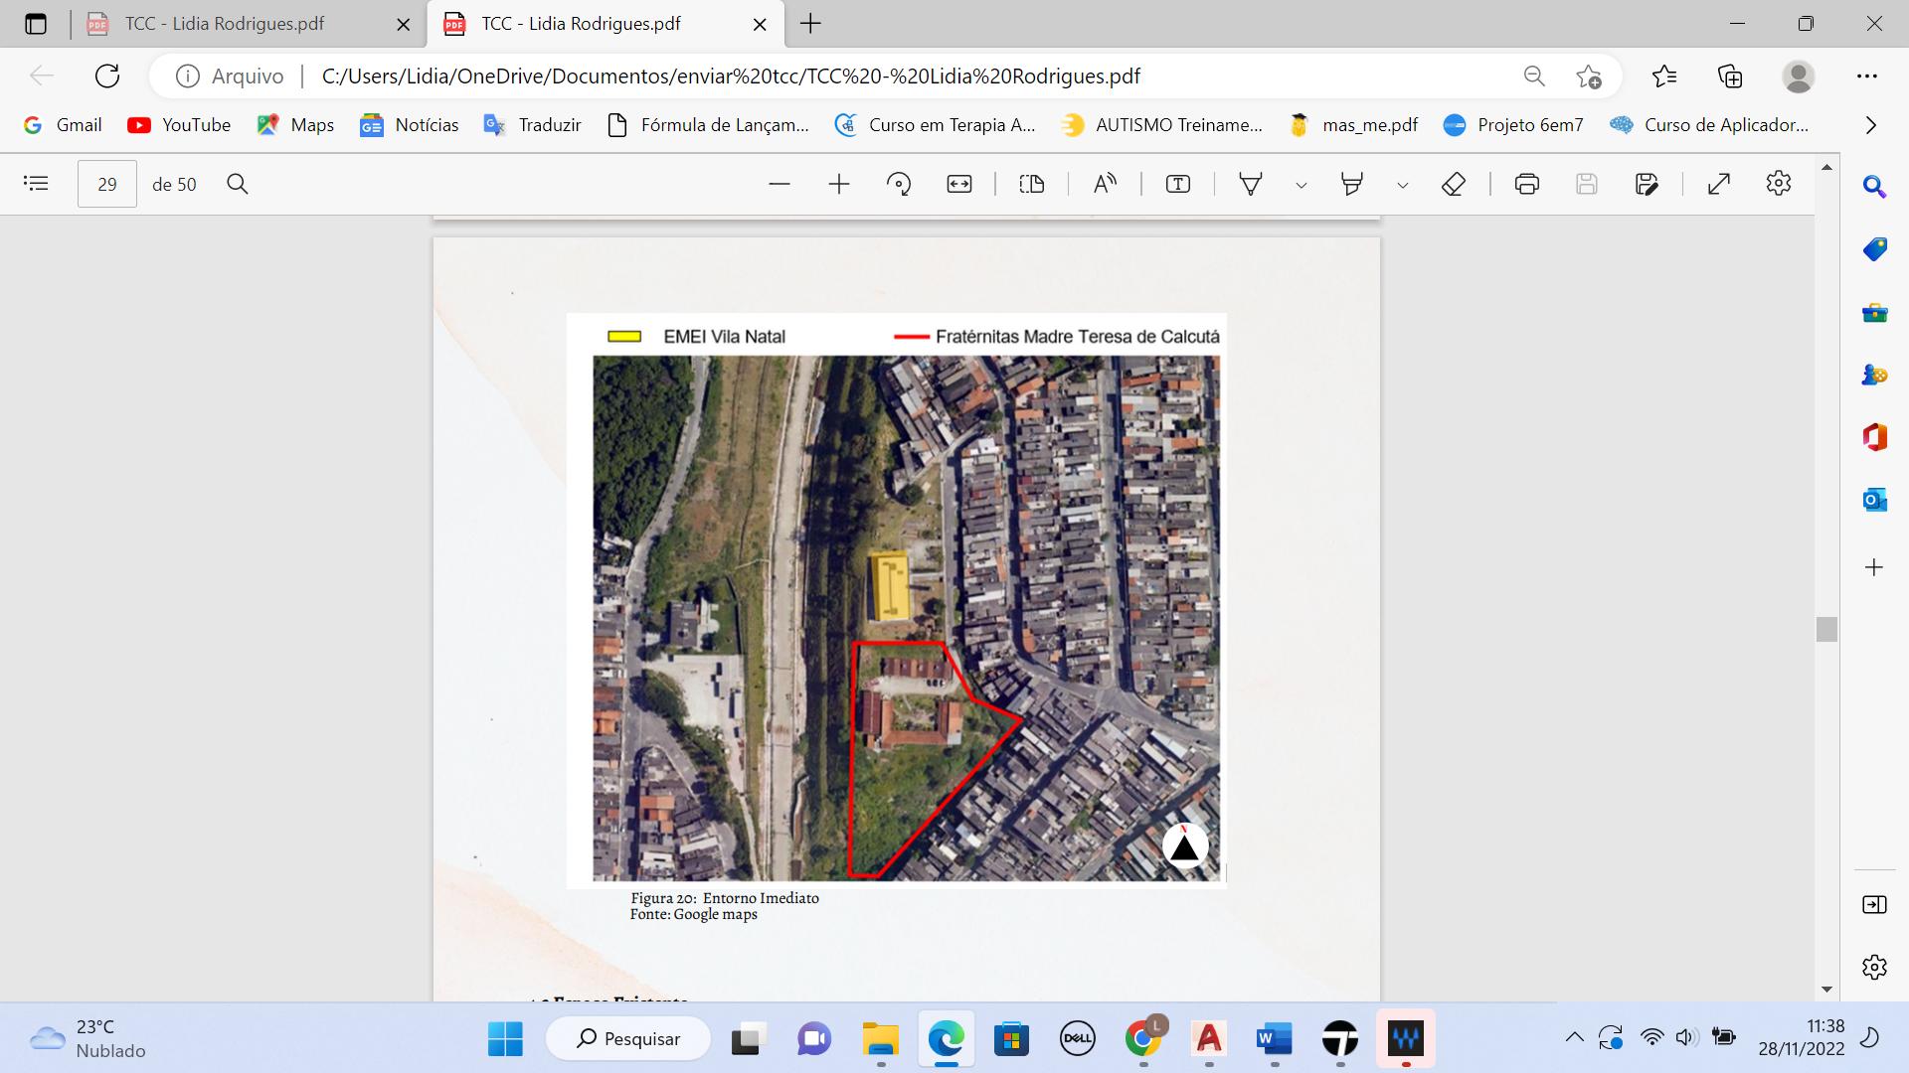This screenshot has height=1073, width=1909.
Task: Rotate the PDF page
Action: click(x=899, y=184)
